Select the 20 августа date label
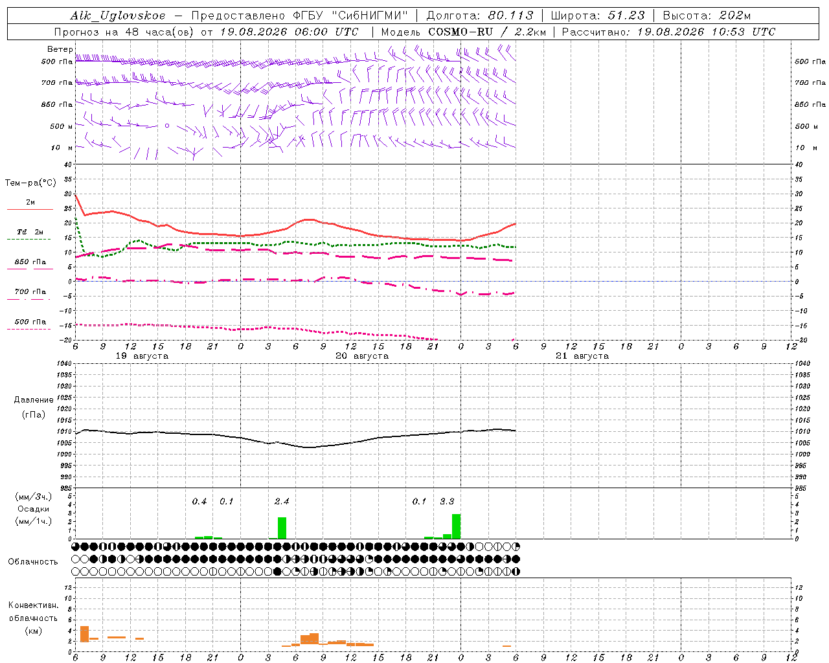 click(362, 356)
